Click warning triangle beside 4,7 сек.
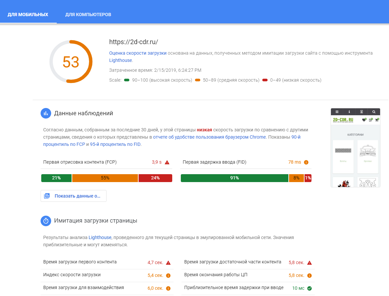The height and width of the screenshot is (296, 389). click(168, 263)
